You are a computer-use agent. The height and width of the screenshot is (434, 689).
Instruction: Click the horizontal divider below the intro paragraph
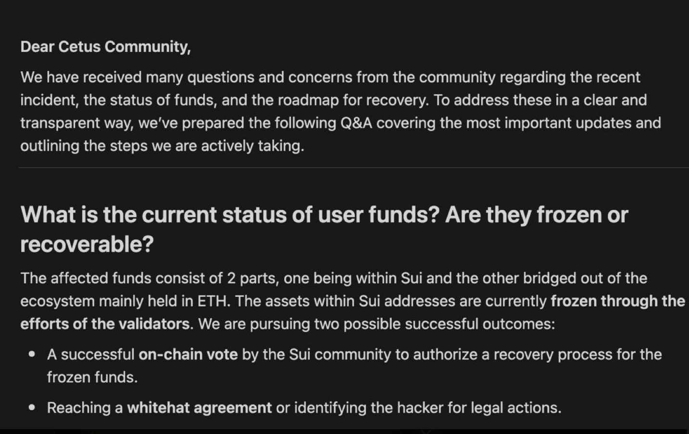tap(353, 167)
